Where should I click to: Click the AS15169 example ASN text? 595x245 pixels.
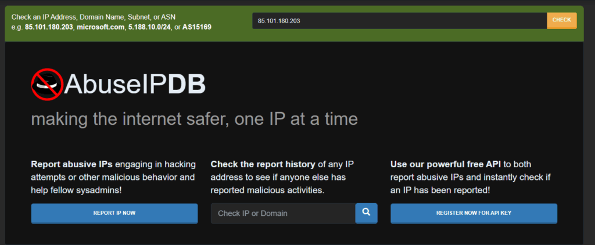pyautogui.click(x=198, y=27)
